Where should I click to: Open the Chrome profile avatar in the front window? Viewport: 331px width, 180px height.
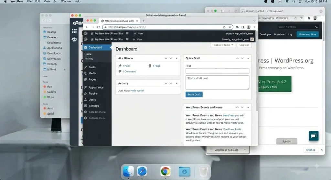(249, 27)
